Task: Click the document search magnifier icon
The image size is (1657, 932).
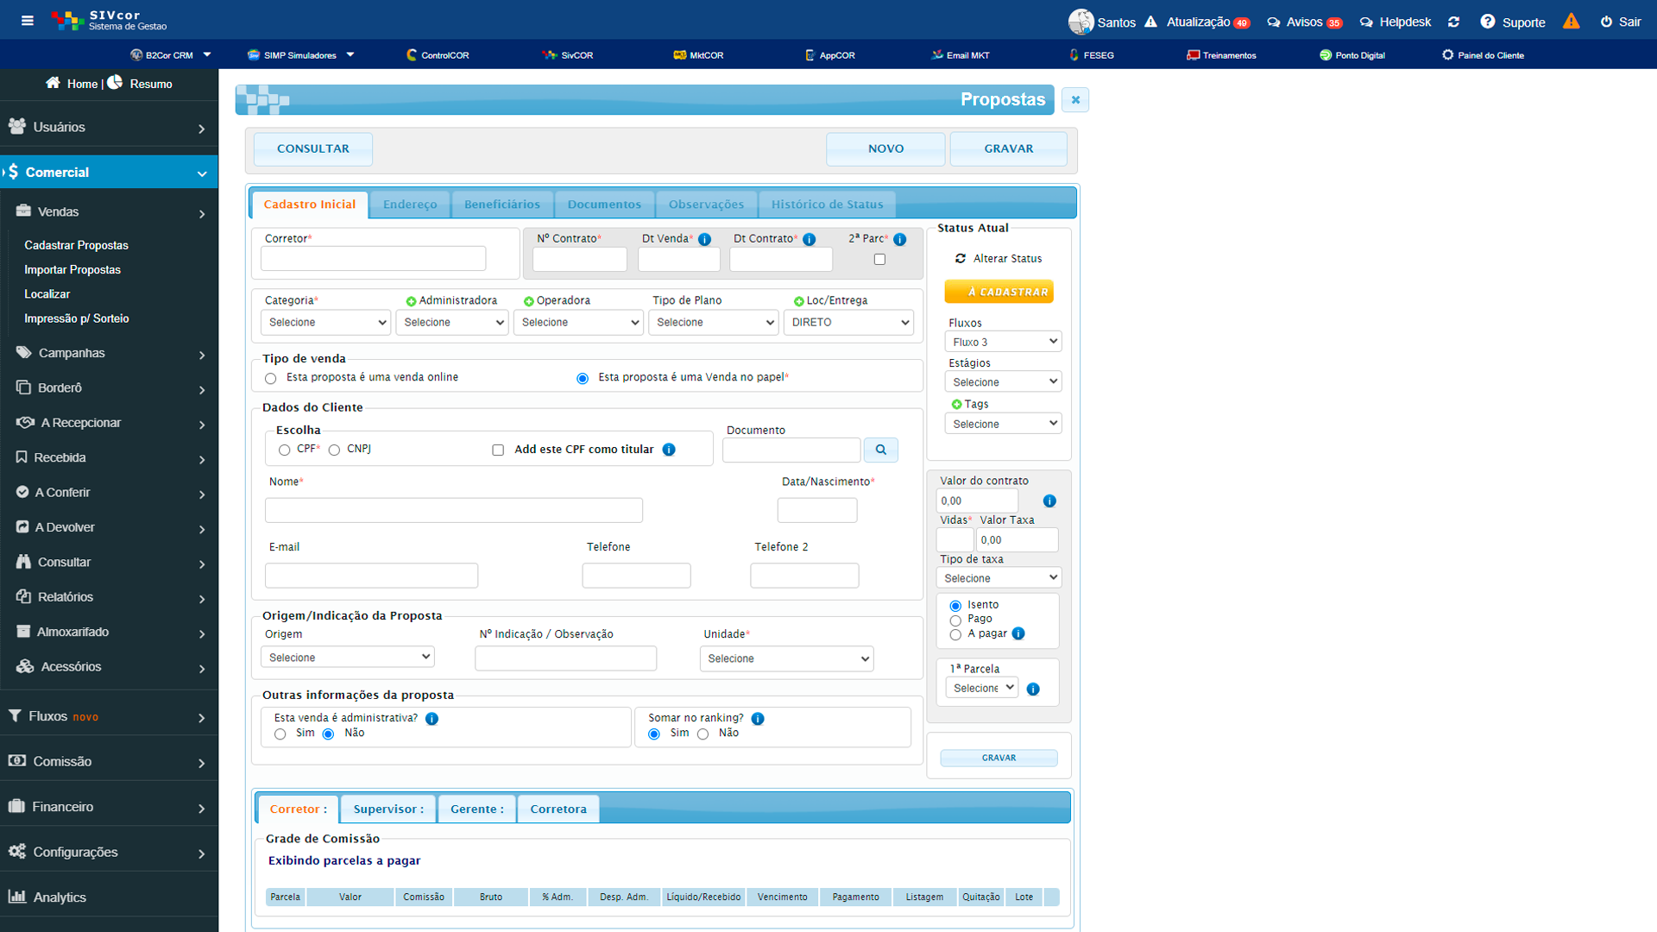Action: pyautogui.click(x=880, y=450)
